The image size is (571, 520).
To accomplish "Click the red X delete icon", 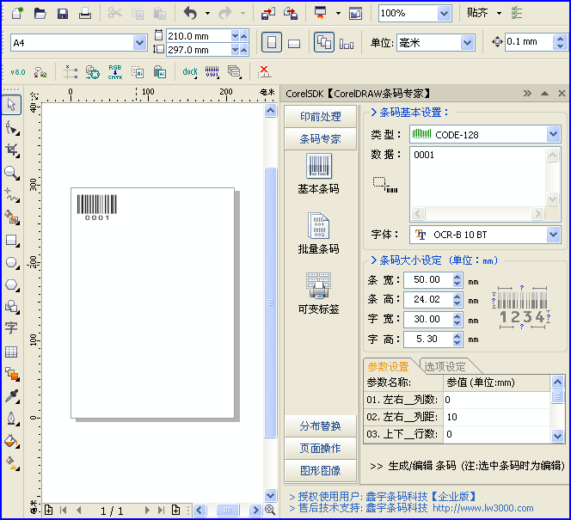I will pos(264,72).
